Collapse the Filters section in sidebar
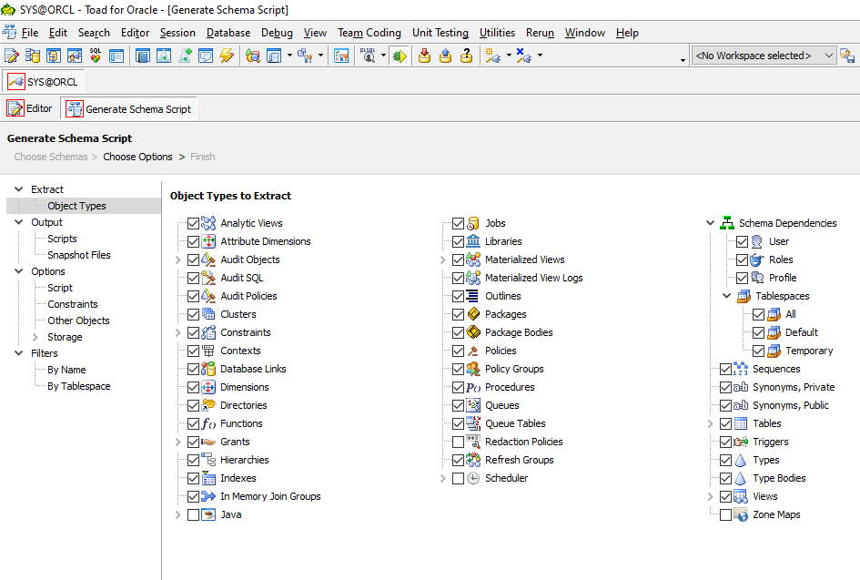 coord(18,353)
